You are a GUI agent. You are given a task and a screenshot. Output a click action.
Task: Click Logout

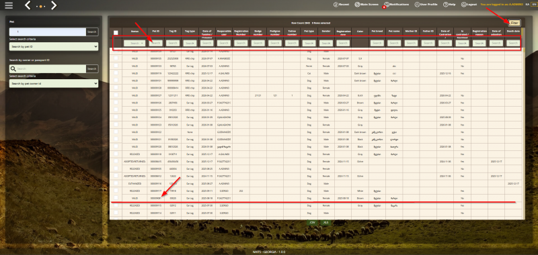[469, 5]
